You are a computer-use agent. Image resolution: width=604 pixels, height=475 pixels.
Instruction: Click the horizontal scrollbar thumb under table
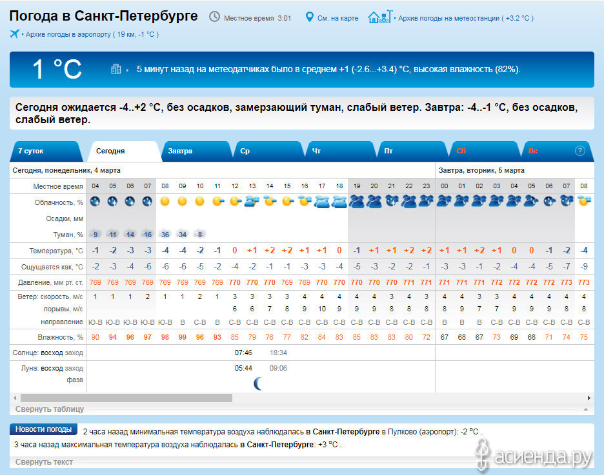(126, 398)
